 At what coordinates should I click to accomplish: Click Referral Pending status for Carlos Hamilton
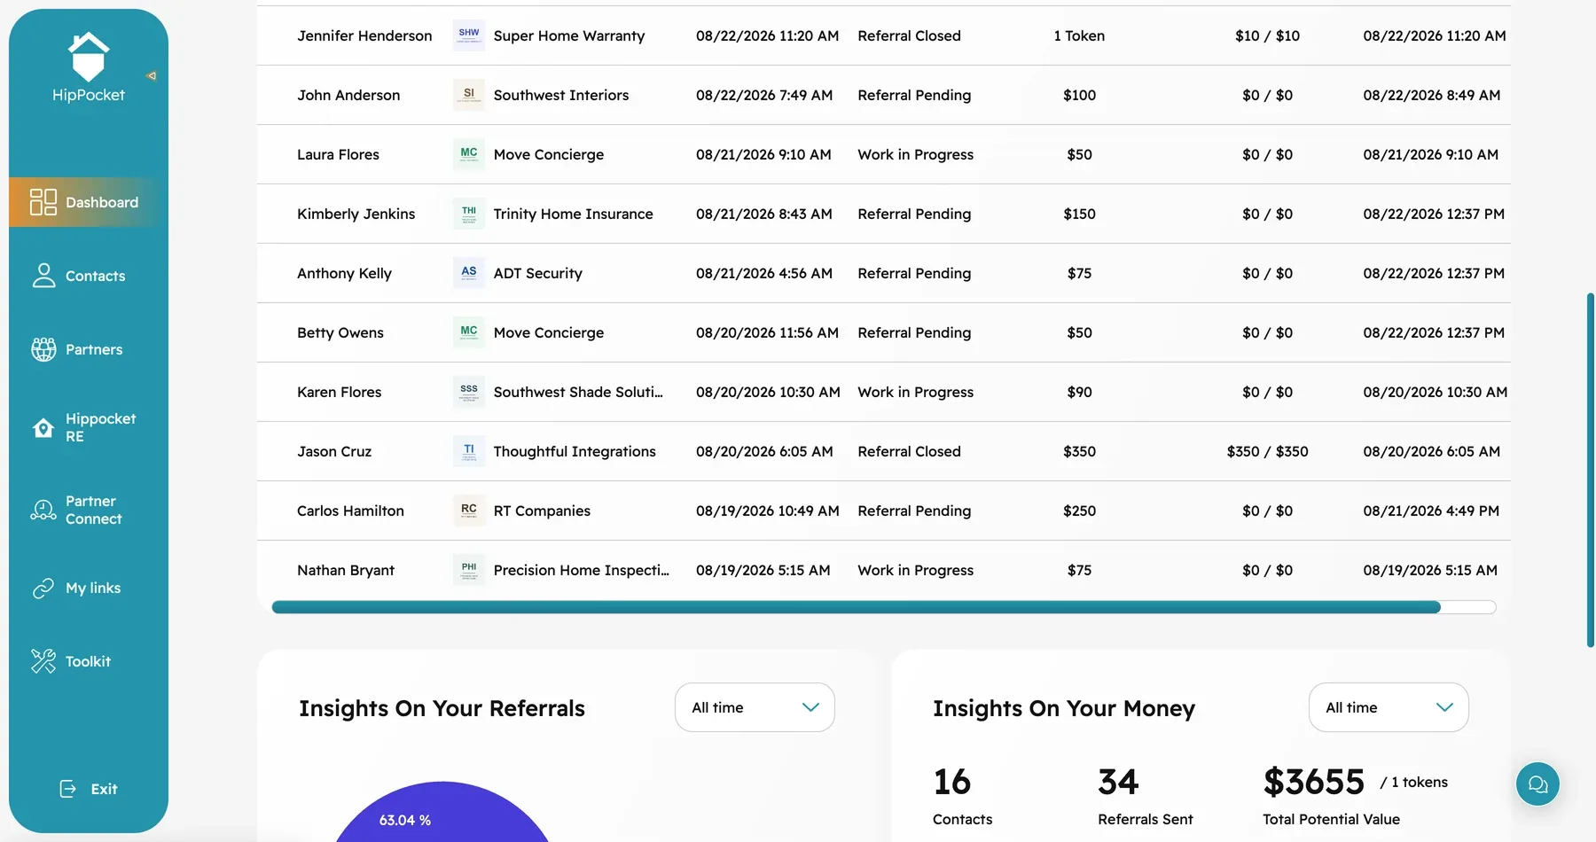[x=914, y=511]
